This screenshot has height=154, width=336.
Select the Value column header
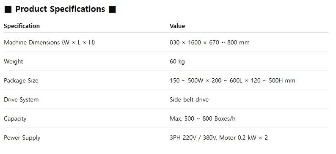coord(177,26)
